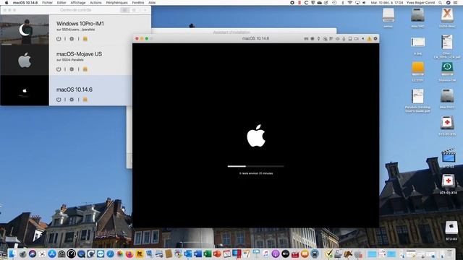The width and height of the screenshot is (463, 260).
Task: Open Microsoft PowerPoint from the Dock
Action: click(217, 253)
